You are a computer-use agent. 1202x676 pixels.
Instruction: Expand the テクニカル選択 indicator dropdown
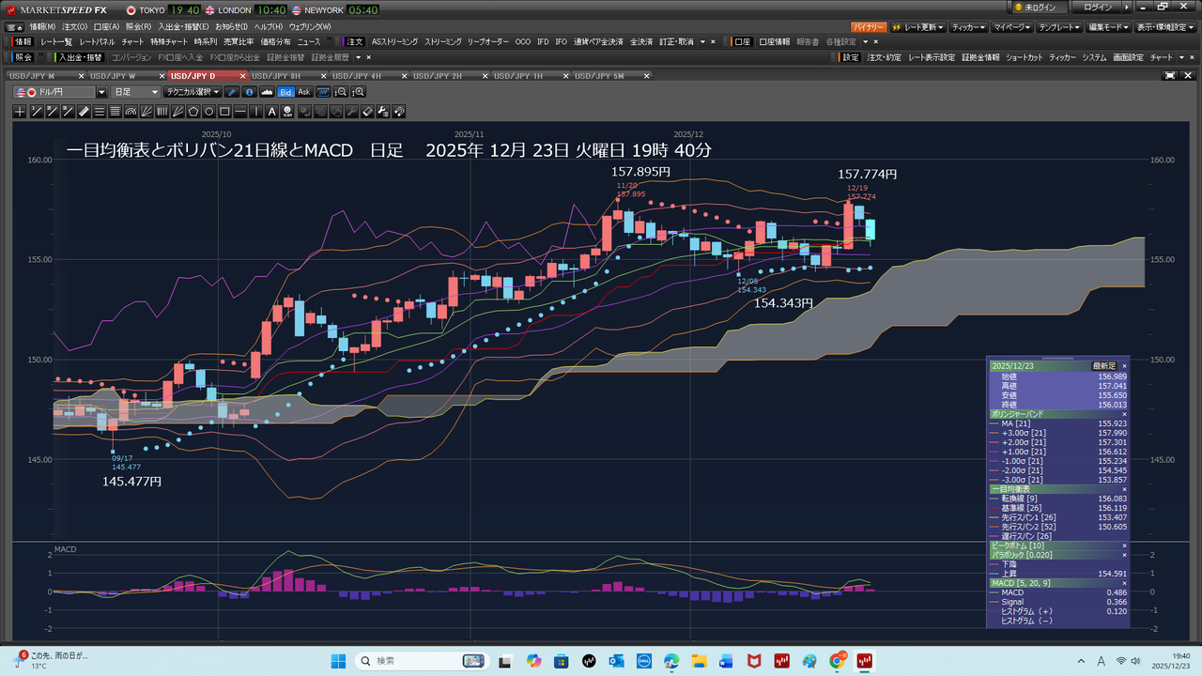[x=192, y=92]
